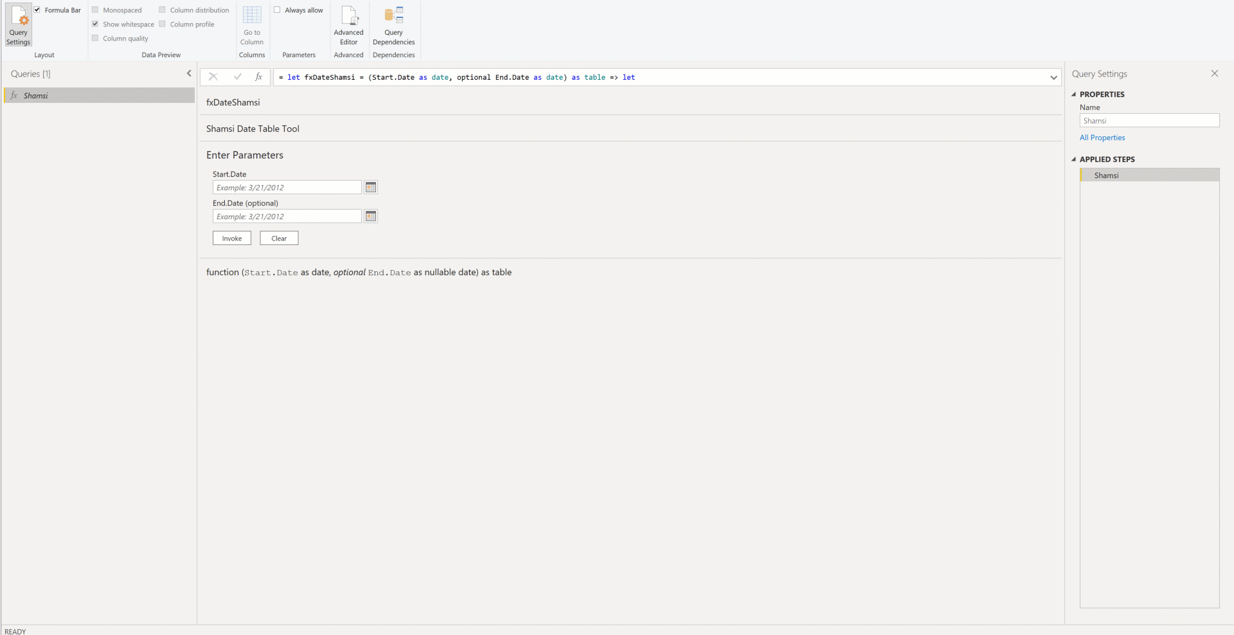Cancel formula edit with the X icon
The image size is (1234, 635).
coord(213,77)
